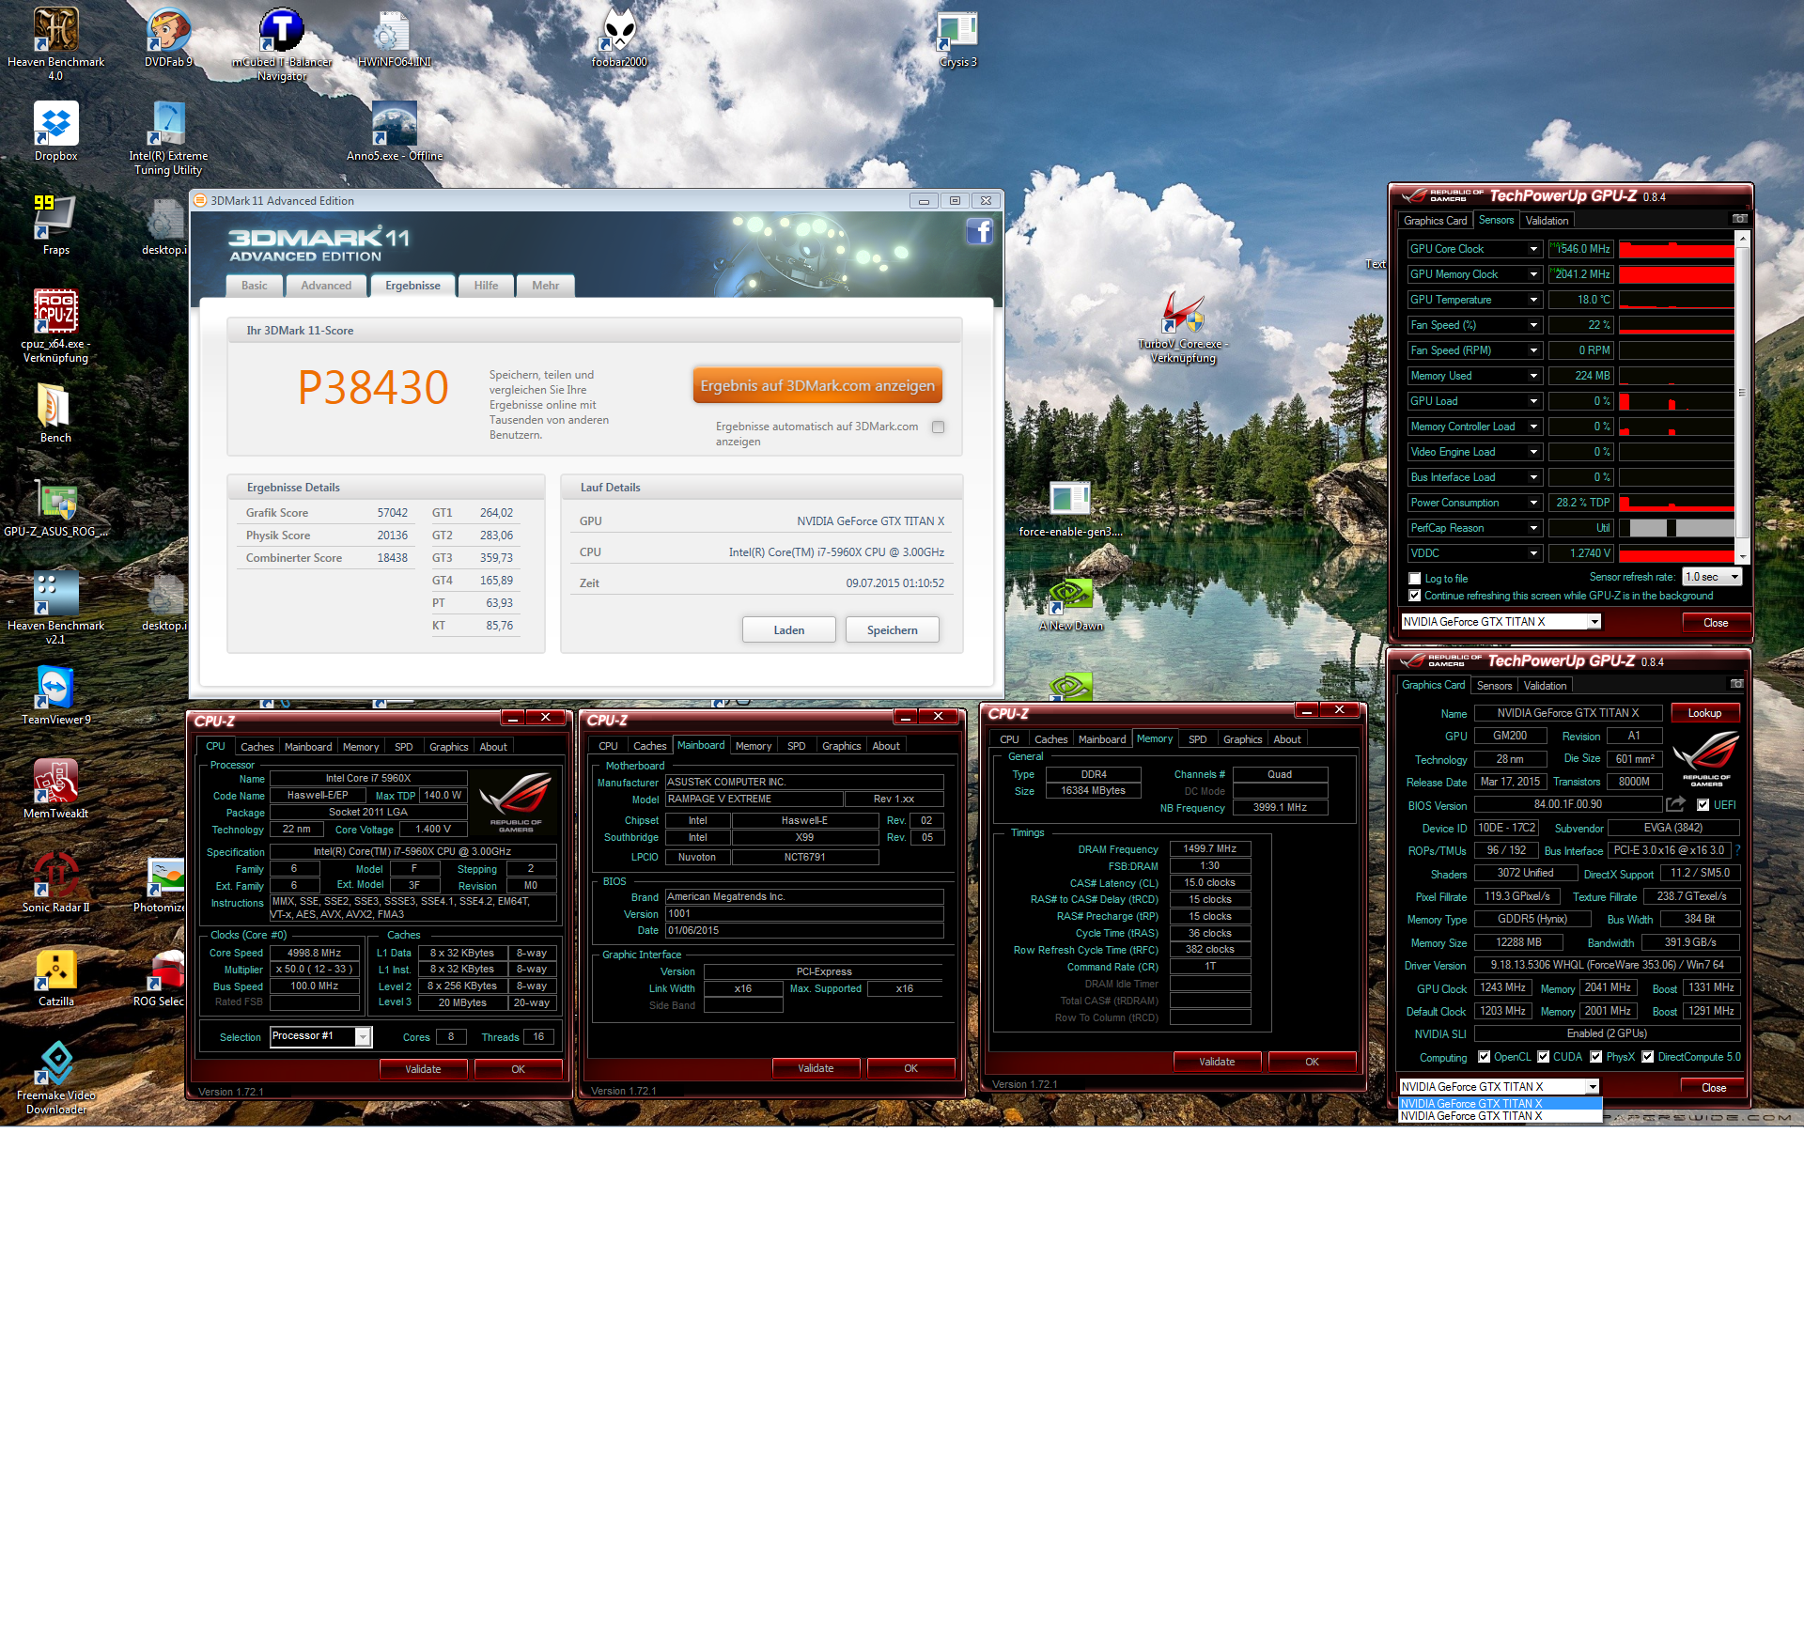Click OK in CPU-Z Memory window
Viewport: 1804px width, 1646px height.
pyautogui.click(x=1312, y=1062)
